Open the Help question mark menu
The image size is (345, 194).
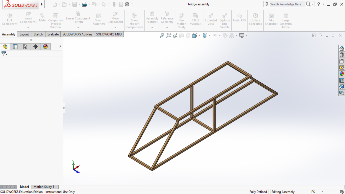pos(319,4)
